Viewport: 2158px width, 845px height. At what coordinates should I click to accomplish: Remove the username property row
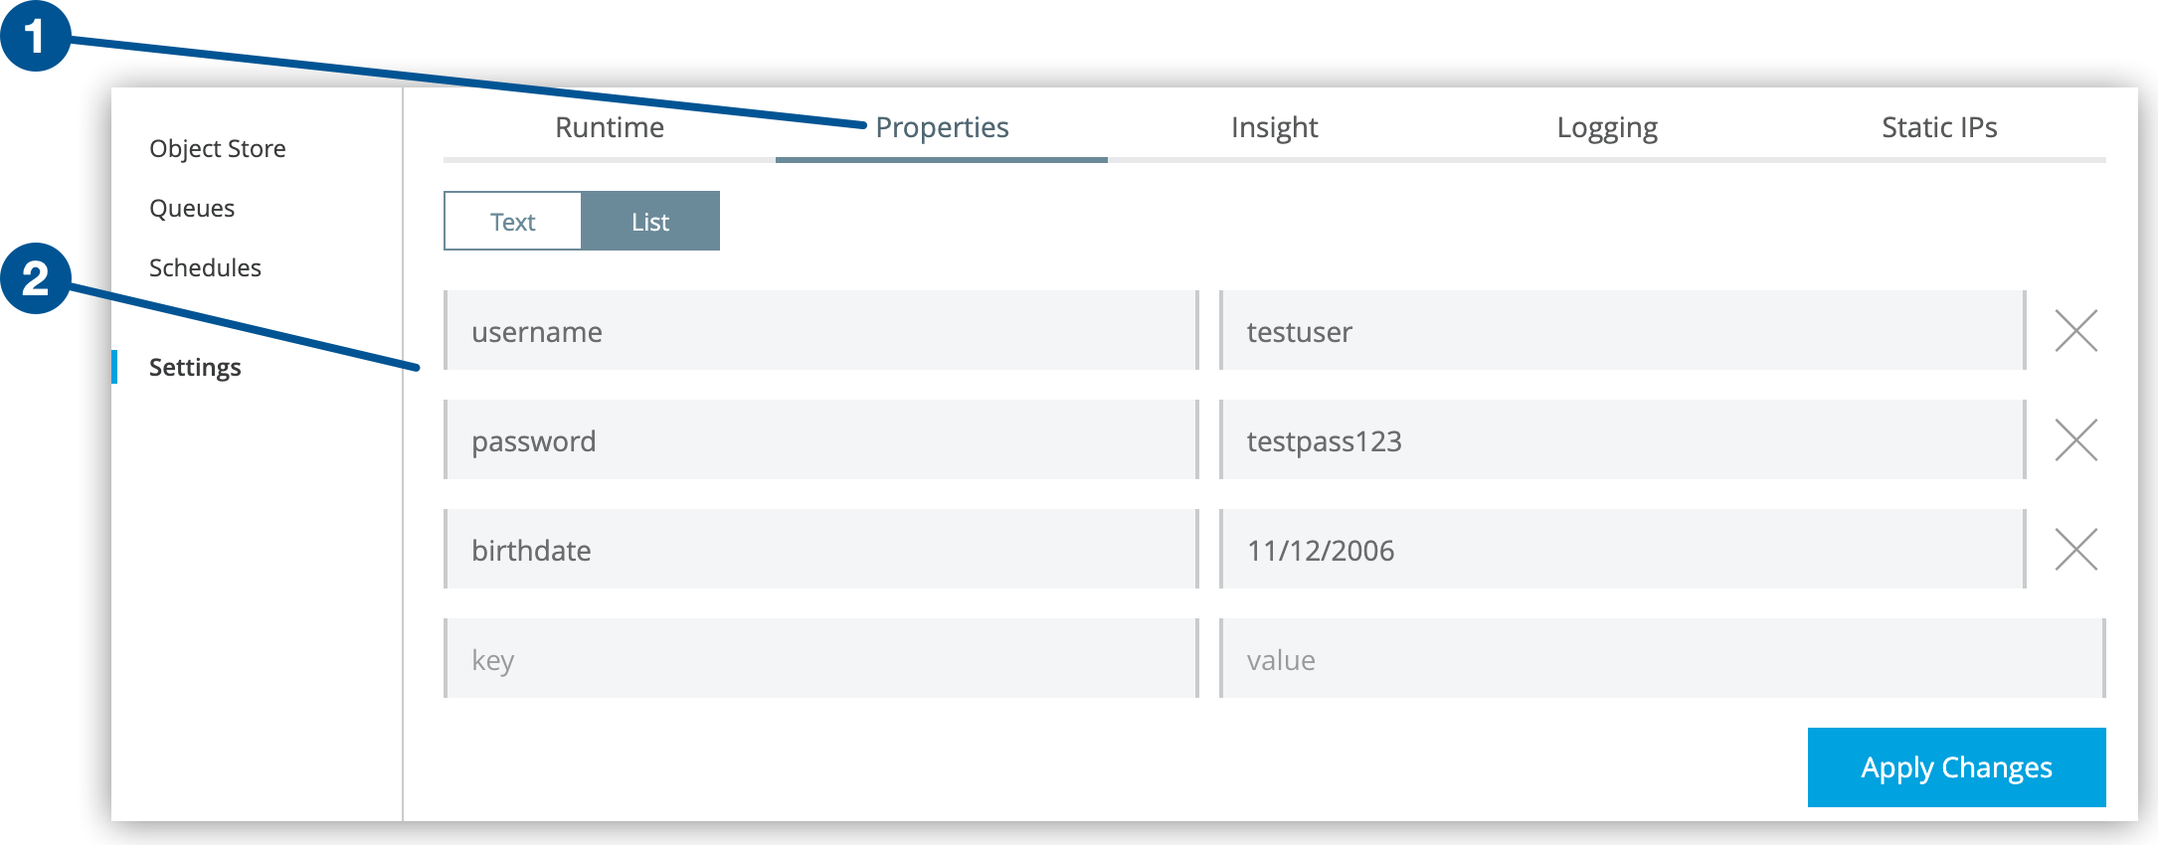(x=2075, y=331)
